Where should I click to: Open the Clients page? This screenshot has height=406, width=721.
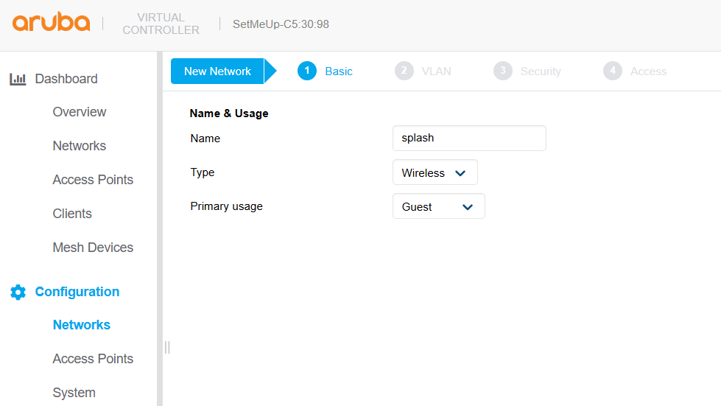point(72,214)
